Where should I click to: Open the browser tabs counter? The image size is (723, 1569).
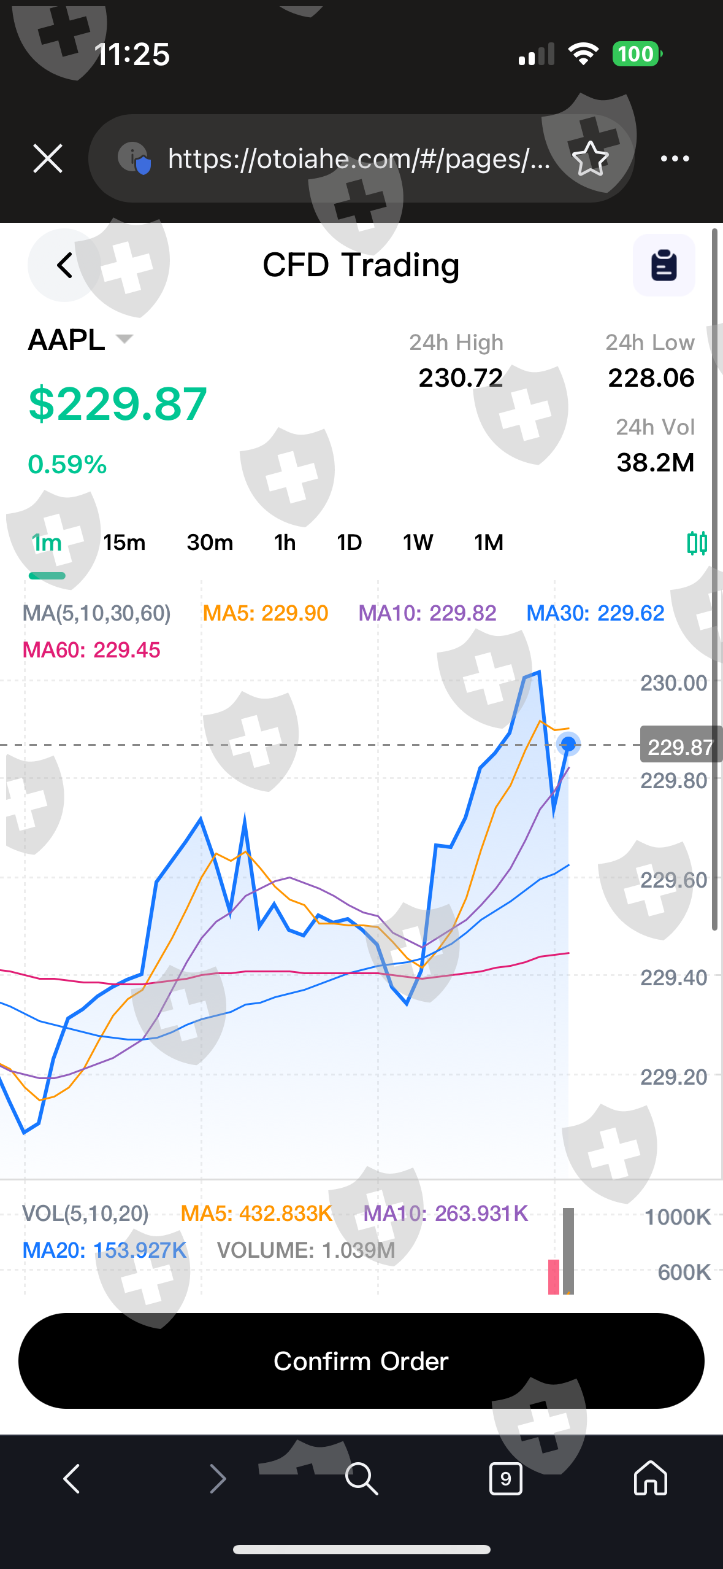point(505,1478)
